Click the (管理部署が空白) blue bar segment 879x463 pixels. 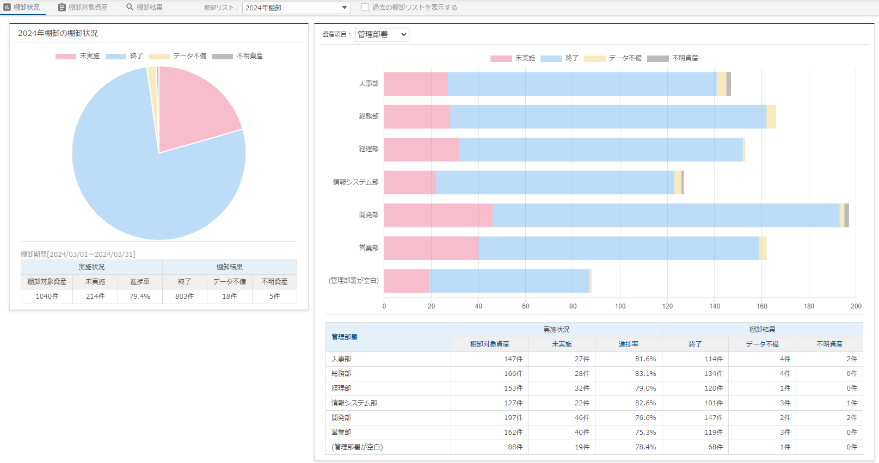(509, 281)
